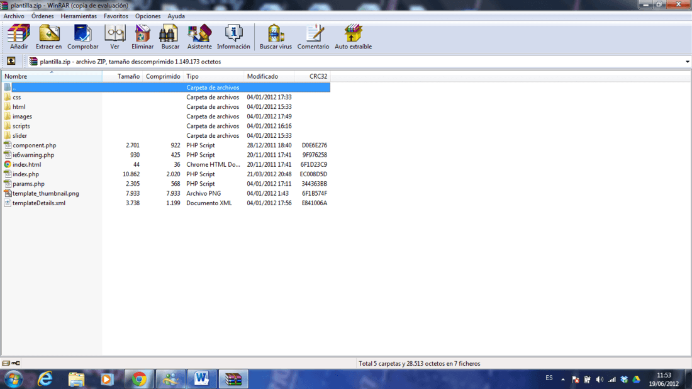The width and height of the screenshot is (692, 389).
Task: Open the Ver toolbar tool
Action: 114,37
